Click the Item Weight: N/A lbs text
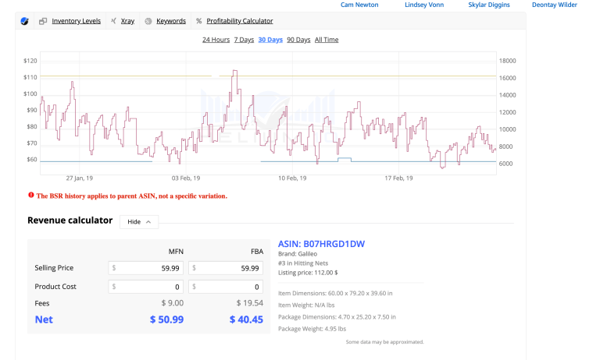This screenshot has height=360, width=600. tap(306, 305)
